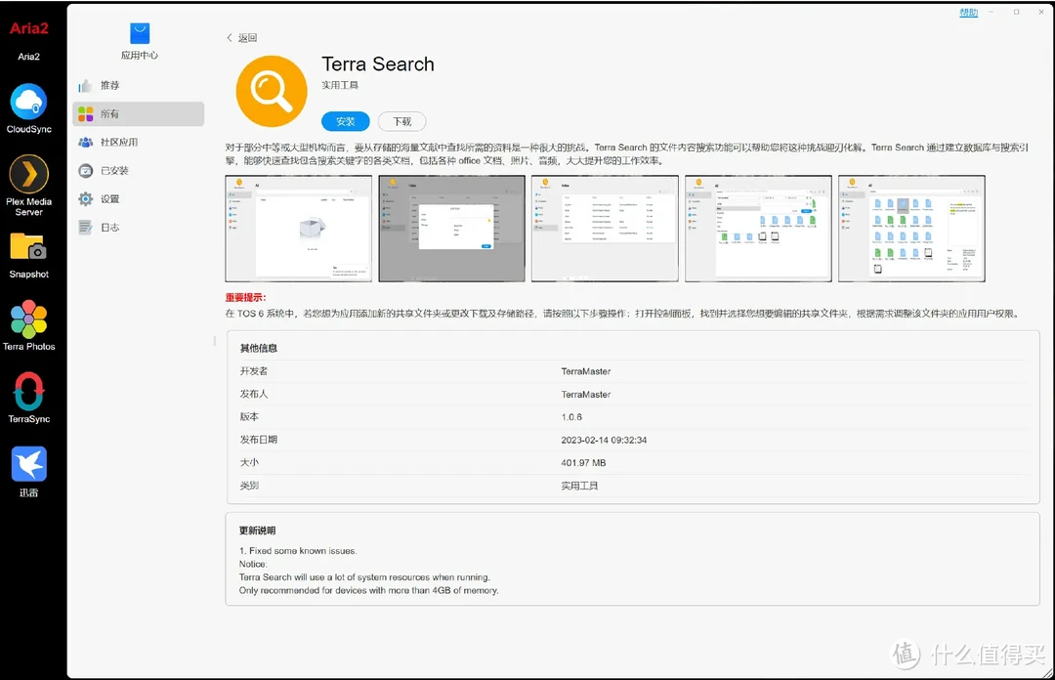The height and width of the screenshot is (680, 1055).
Task: Click the thumbs-up icon beside 推荐
Action: tap(85, 86)
